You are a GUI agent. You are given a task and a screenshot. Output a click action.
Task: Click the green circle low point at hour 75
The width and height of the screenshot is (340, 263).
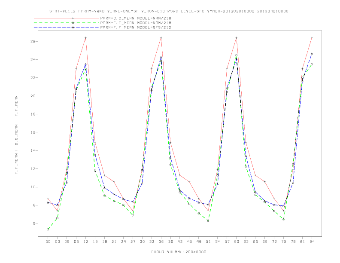[283, 220]
